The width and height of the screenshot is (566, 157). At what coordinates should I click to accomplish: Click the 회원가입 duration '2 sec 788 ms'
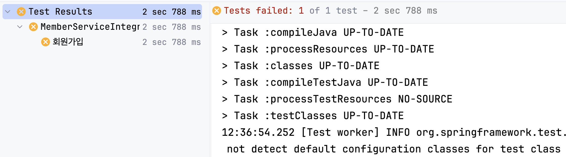[171, 42]
